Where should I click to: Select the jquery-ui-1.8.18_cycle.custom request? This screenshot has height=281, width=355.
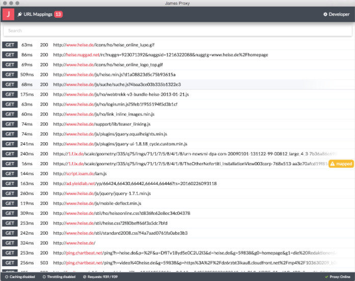177,144
